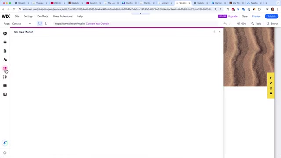Open the browser three-dot menu

point(278,9)
